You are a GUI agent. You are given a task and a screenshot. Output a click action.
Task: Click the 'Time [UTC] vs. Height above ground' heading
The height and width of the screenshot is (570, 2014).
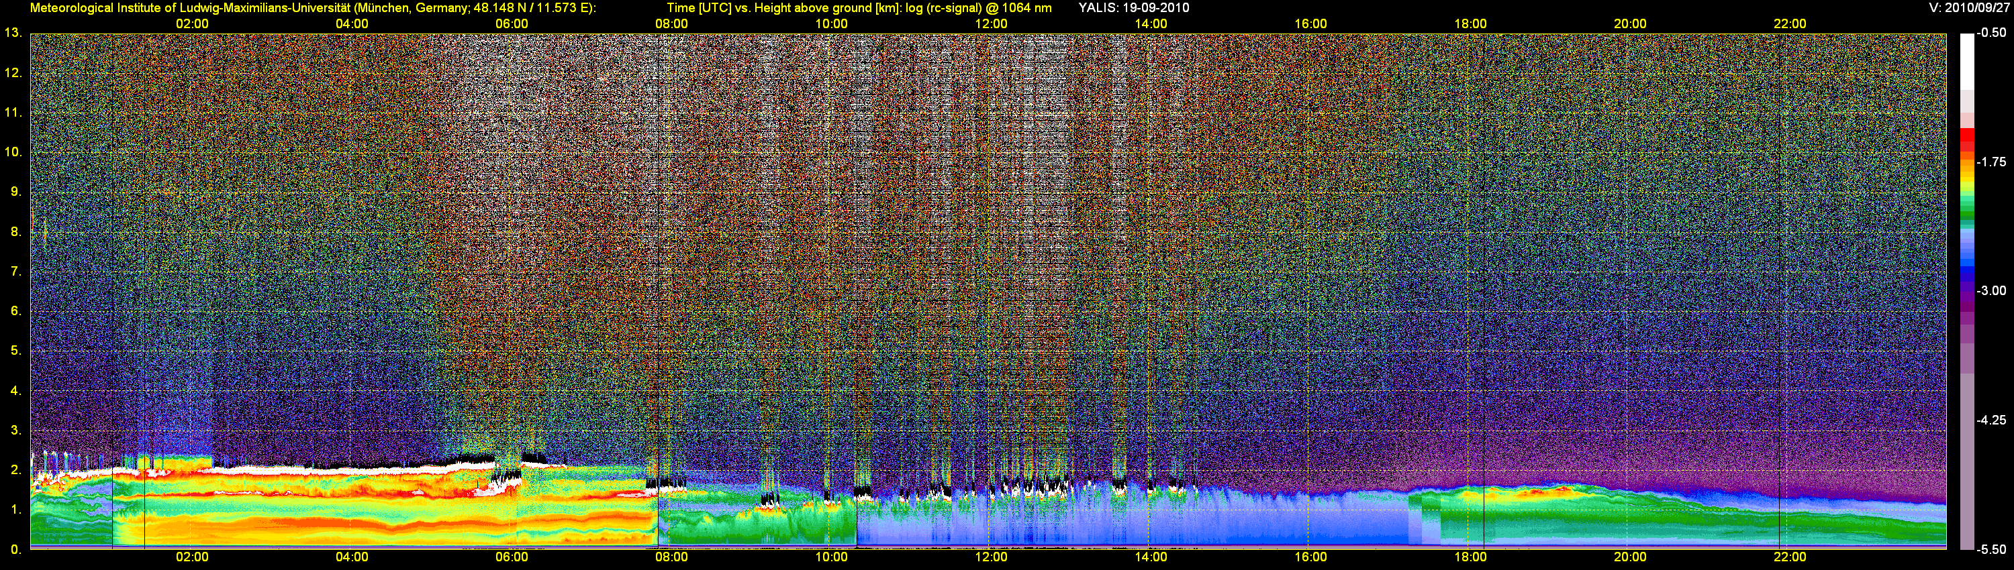pos(859,8)
